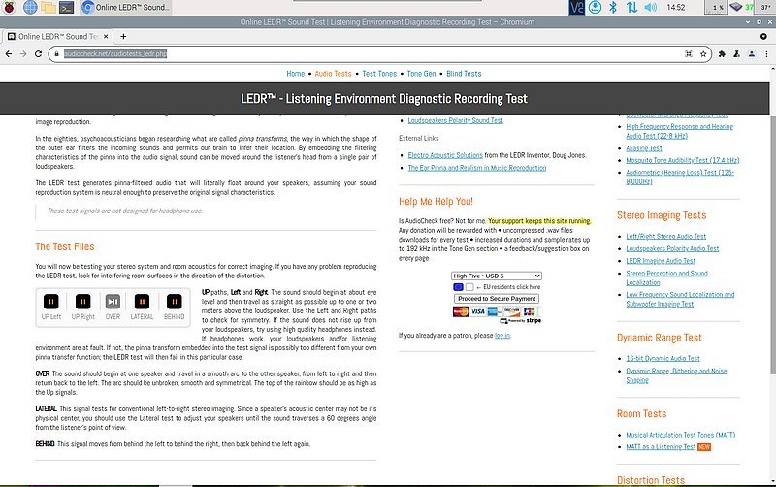The width and height of the screenshot is (776, 487).
Task: Open a new browser tab
Action: (x=123, y=36)
